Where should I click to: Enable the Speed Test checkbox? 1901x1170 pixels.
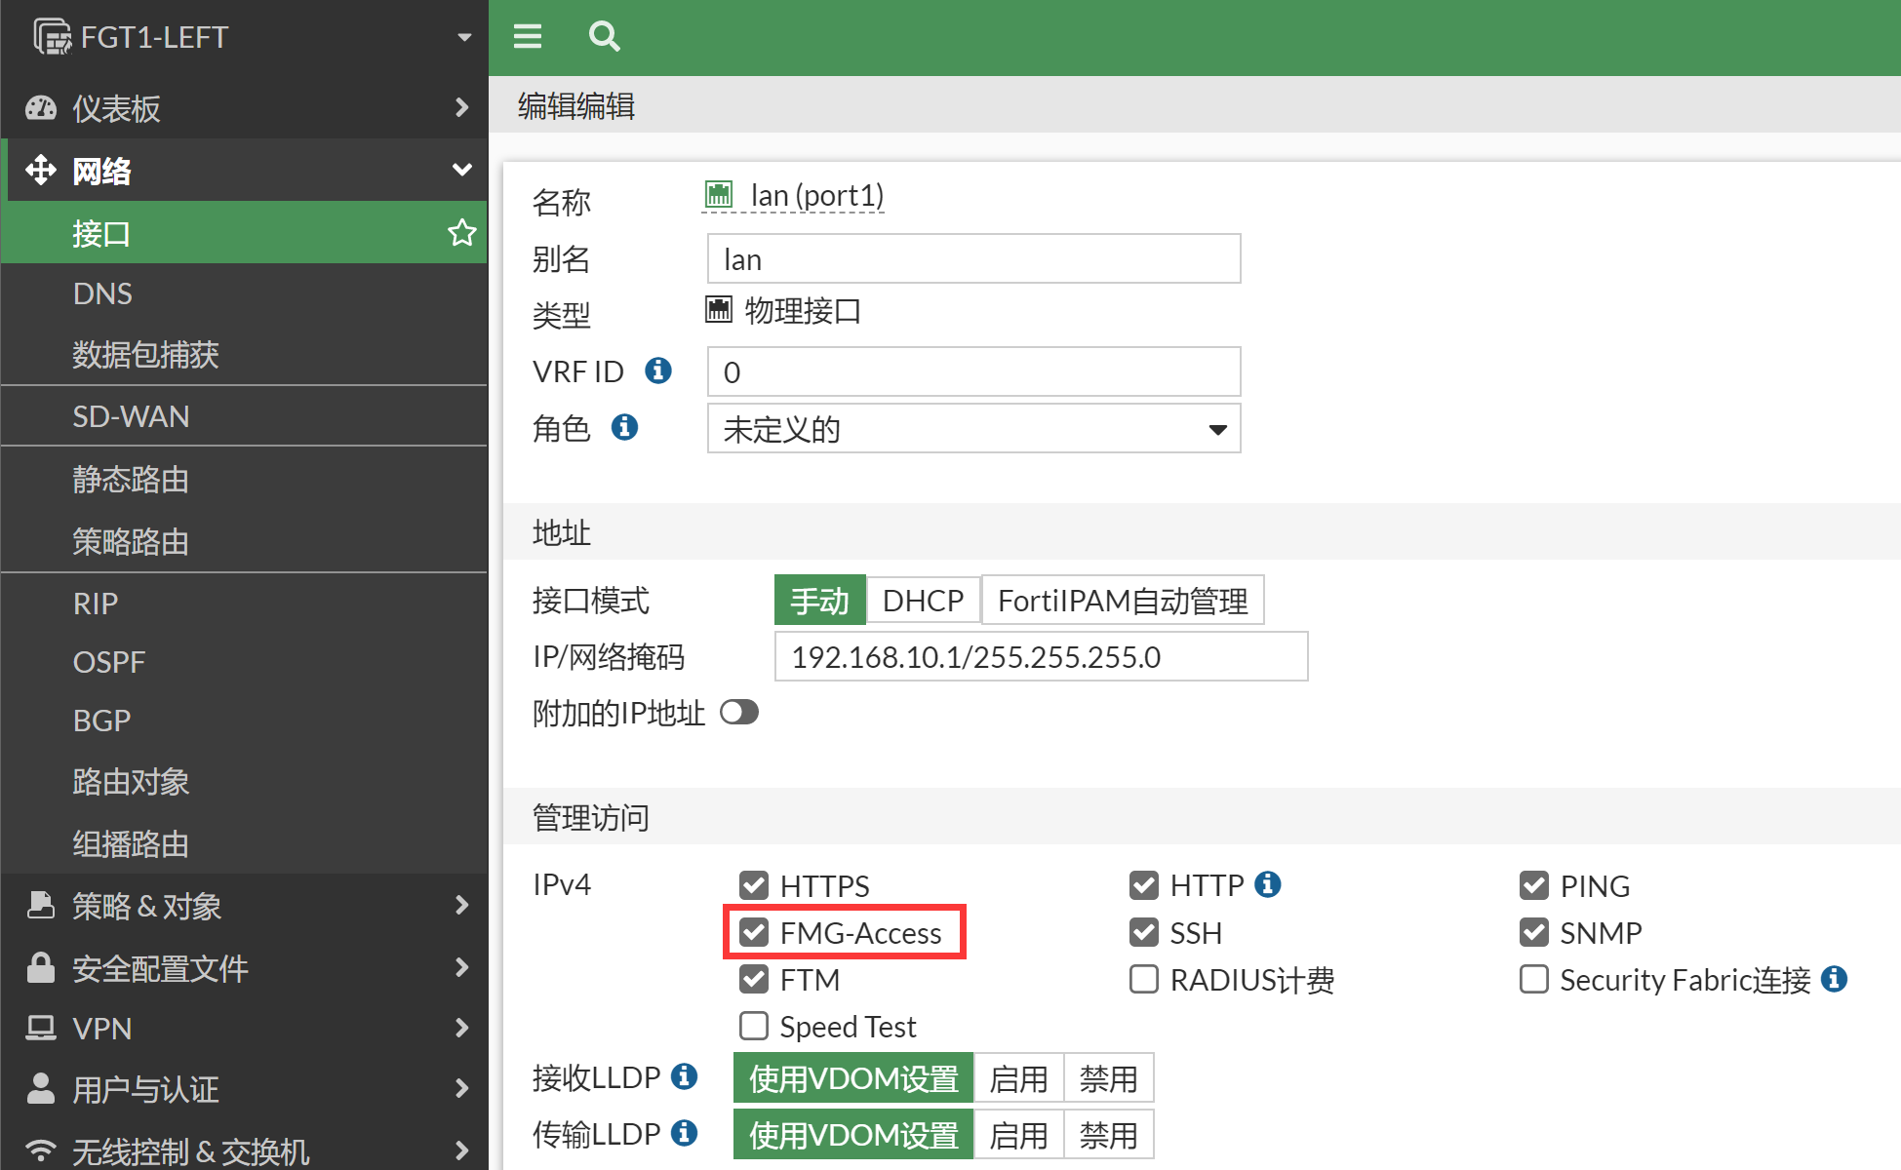pos(754,1027)
